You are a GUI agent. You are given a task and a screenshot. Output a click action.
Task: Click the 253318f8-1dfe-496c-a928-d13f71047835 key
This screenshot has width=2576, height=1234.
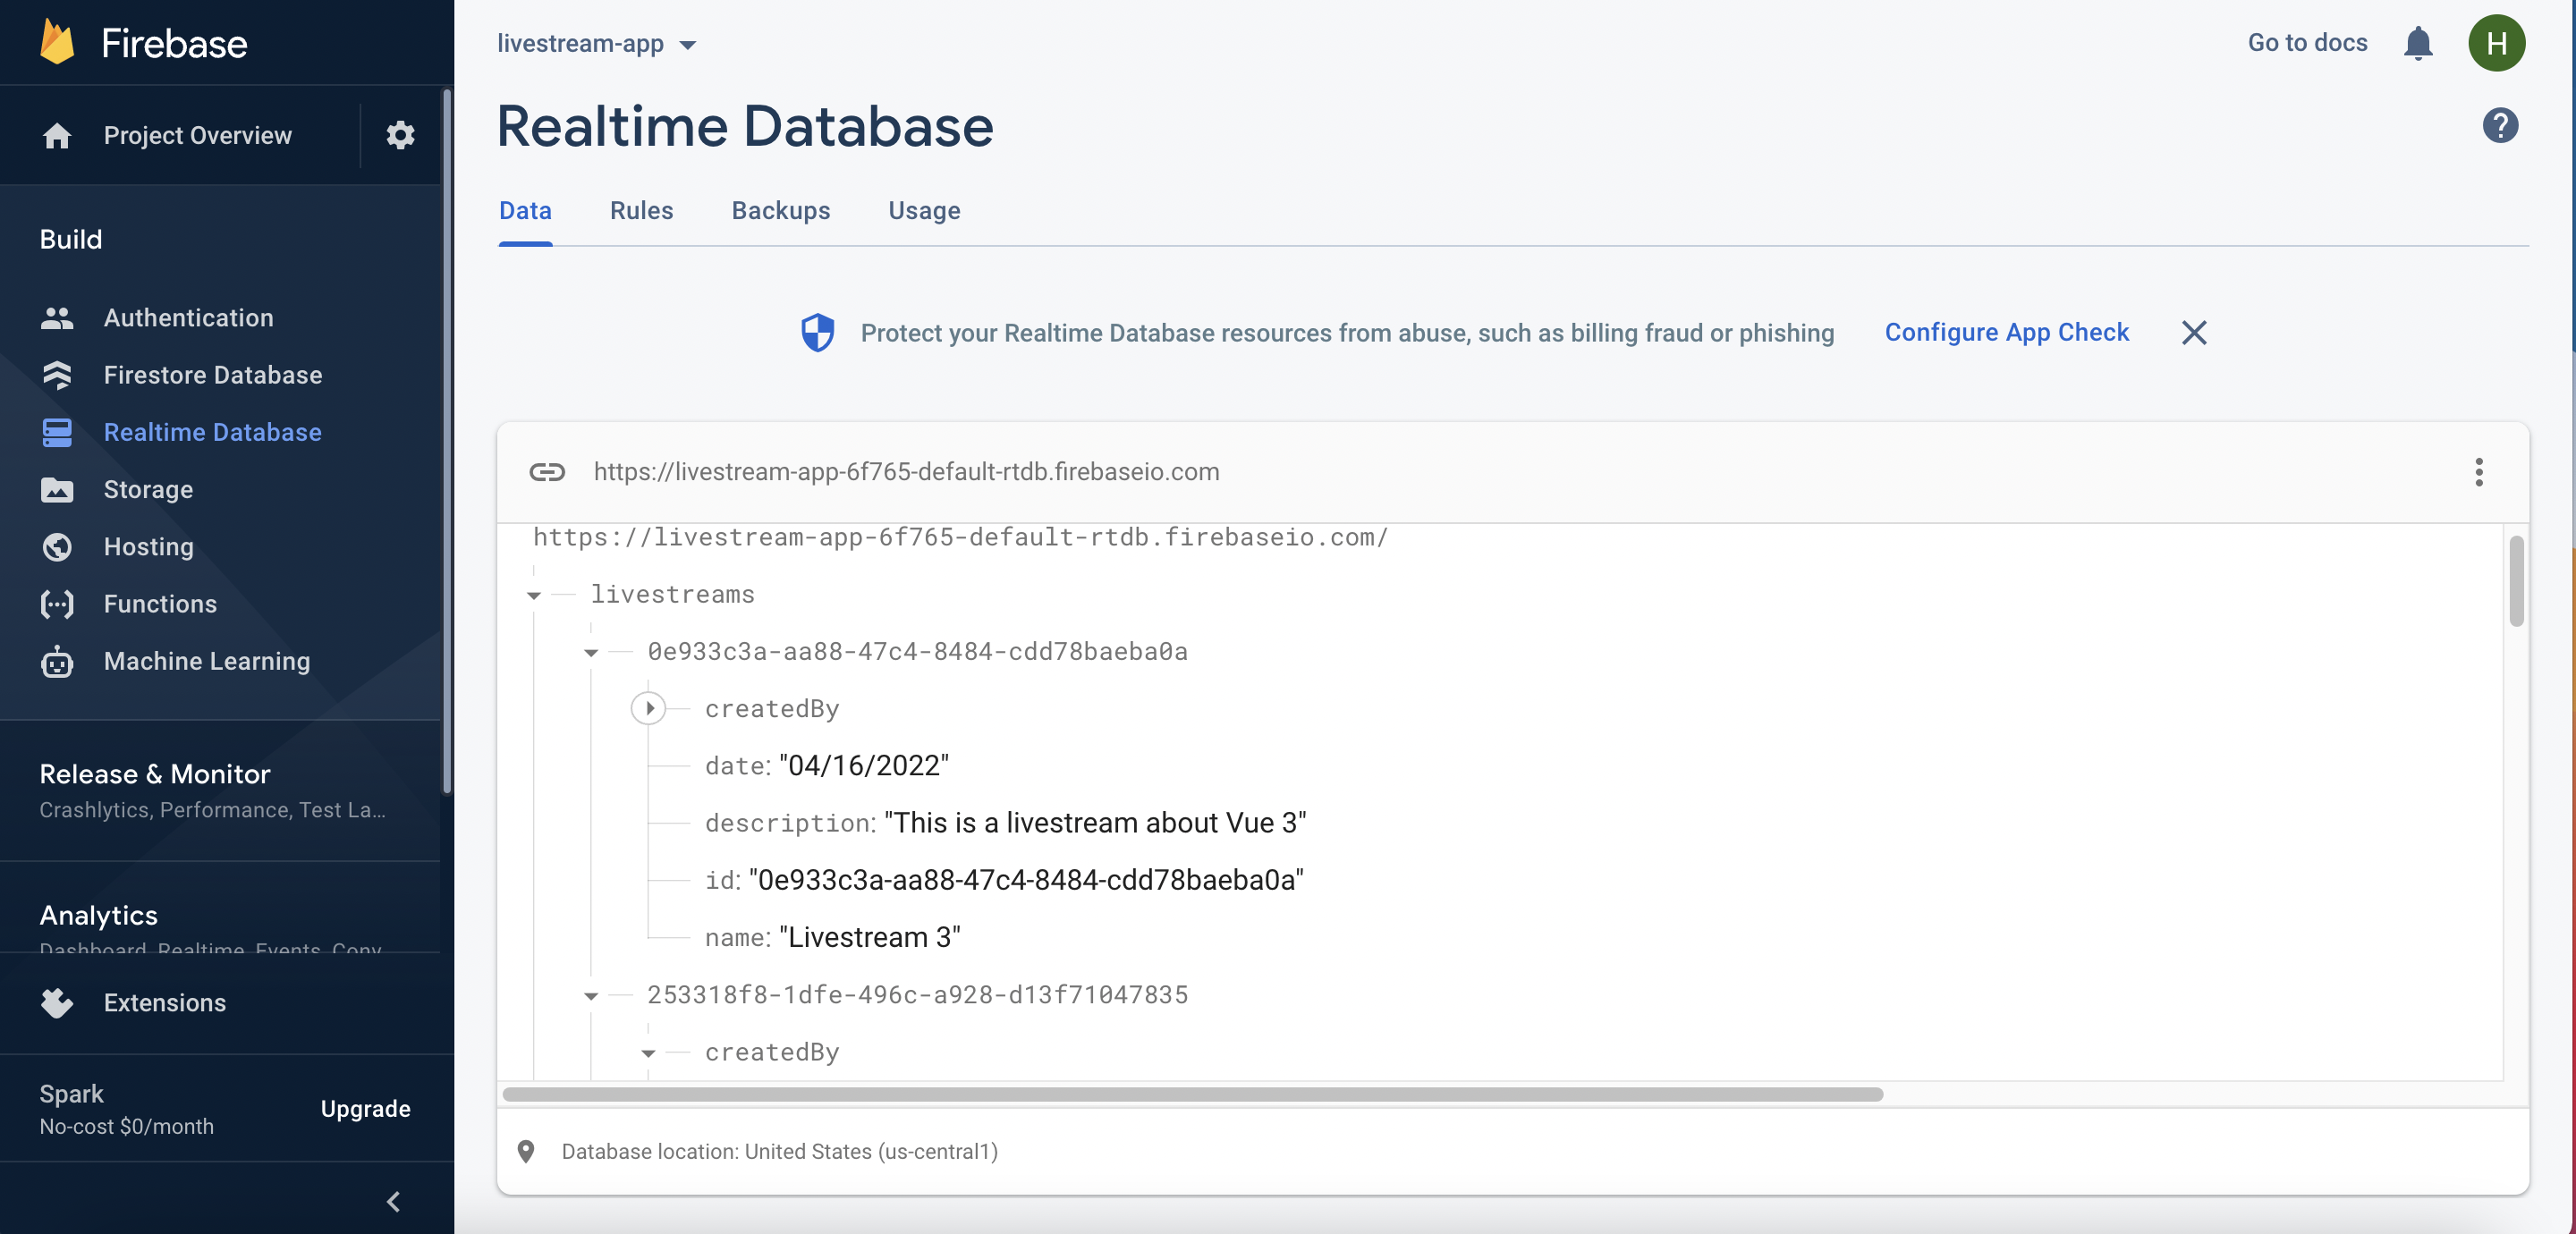click(918, 995)
